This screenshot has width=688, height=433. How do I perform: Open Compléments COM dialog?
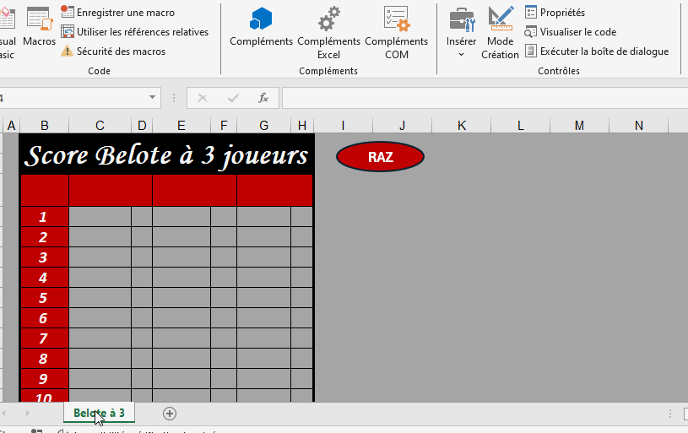[396, 32]
